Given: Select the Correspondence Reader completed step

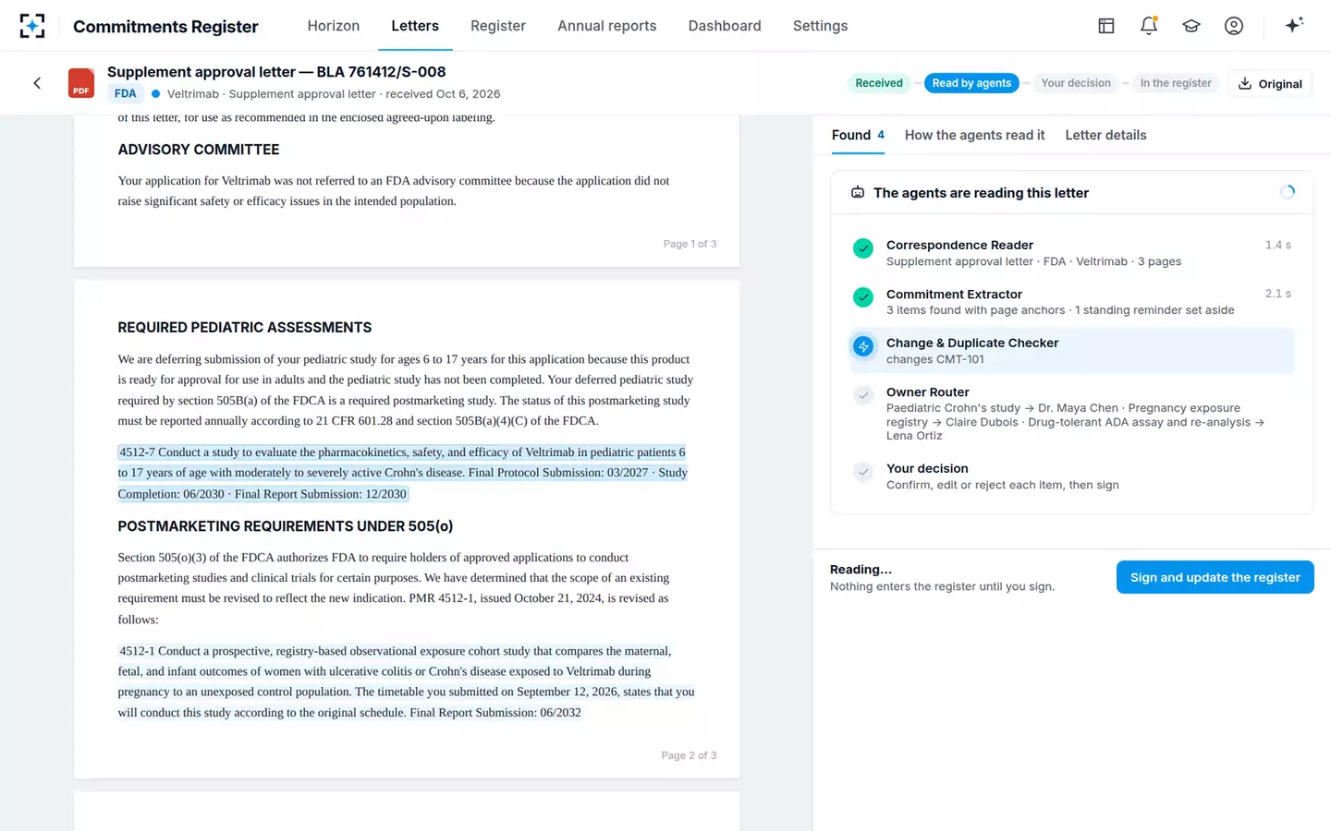Looking at the screenshot, I should point(1071,253).
